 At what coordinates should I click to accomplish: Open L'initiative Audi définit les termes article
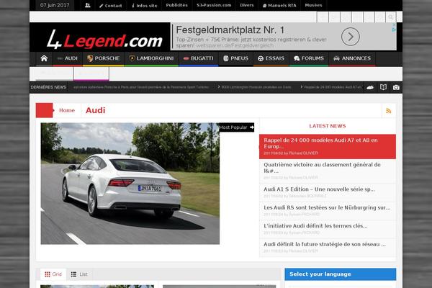pos(328,229)
